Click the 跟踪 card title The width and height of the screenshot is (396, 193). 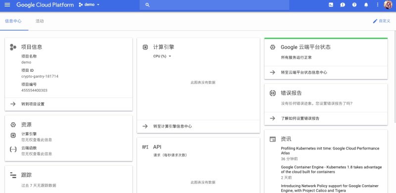(x=26, y=175)
